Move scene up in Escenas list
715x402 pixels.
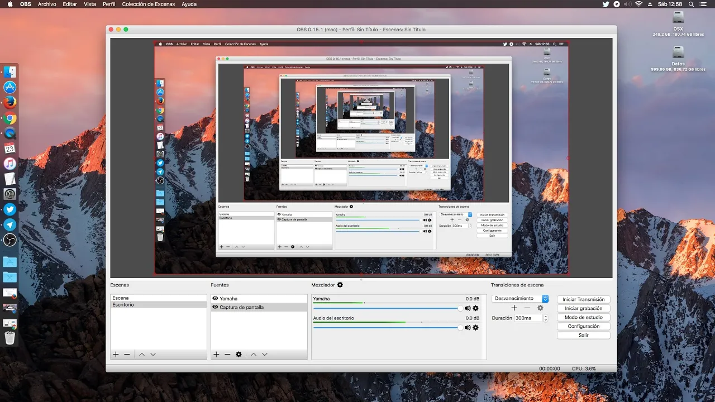pos(142,355)
